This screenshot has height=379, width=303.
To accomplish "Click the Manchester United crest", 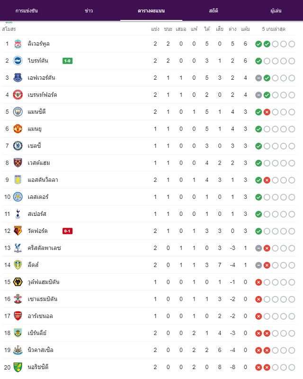I will tap(18, 129).
